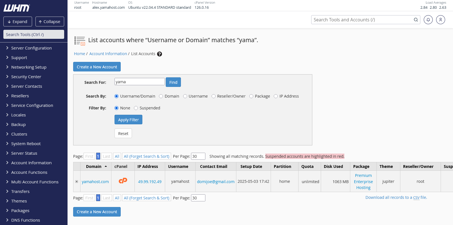Expand Support menu
The height and width of the screenshot is (225, 453).
(34, 58)
